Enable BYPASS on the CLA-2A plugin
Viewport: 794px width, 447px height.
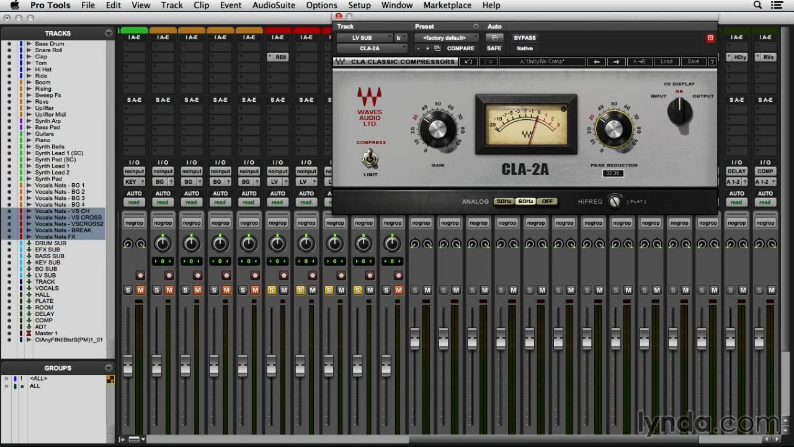[x=524, y=37]
